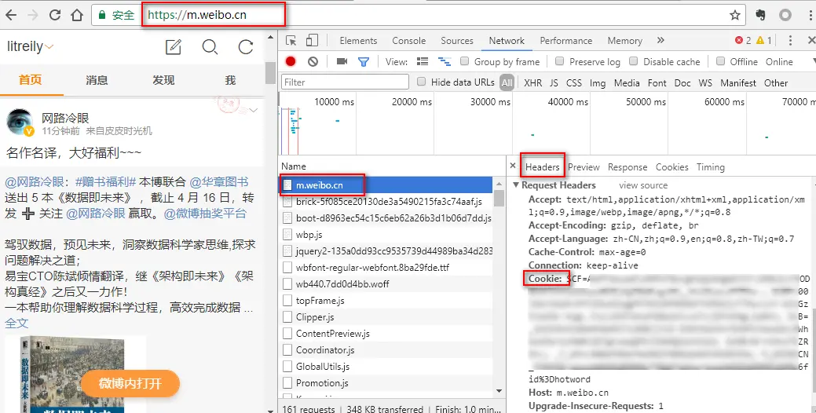816x413 pixels.
Task: Show the yellow warning count badge
Action: 764,41
